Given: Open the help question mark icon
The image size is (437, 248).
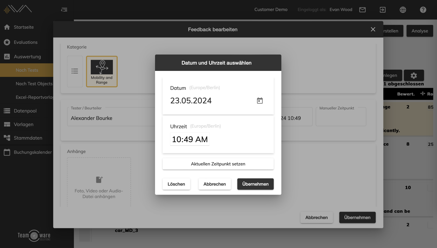Looking at the screenshot, I should pyautogui.click(x=423, y=10).
